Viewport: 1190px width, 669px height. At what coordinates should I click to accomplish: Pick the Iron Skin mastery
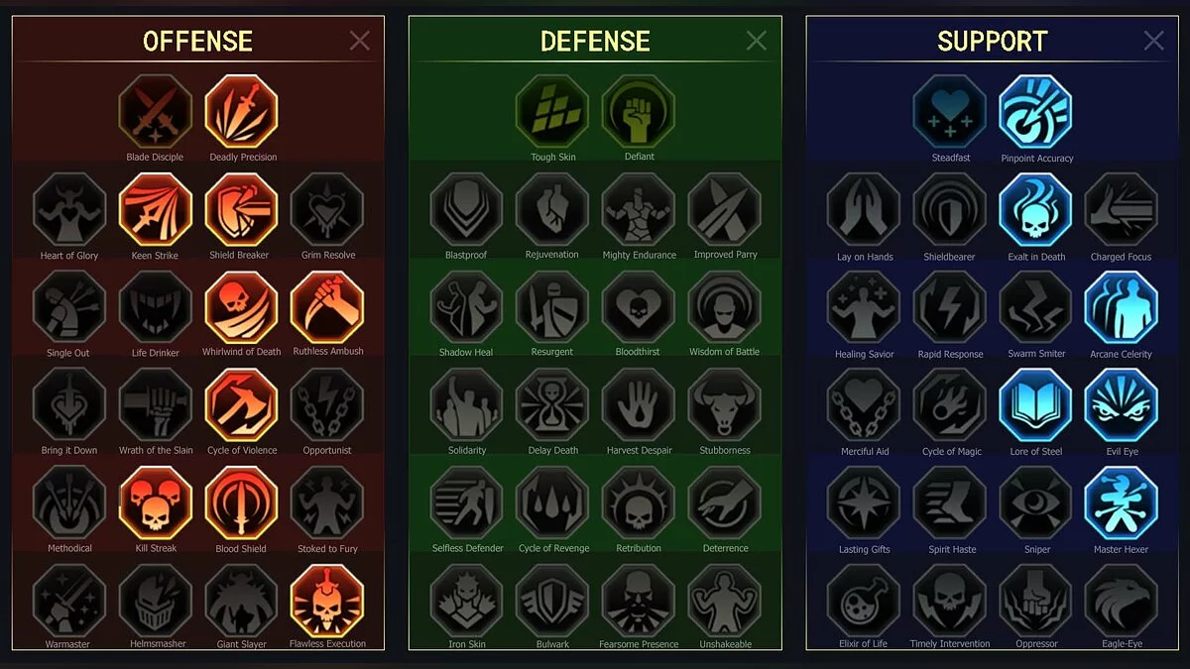(466, 601)
